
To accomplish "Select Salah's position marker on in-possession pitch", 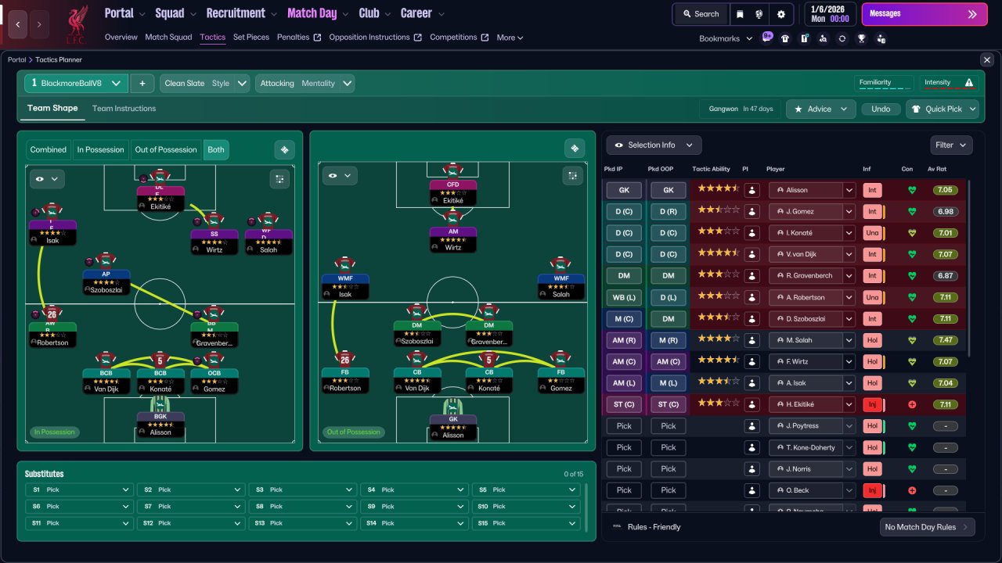I will (269, 234).
